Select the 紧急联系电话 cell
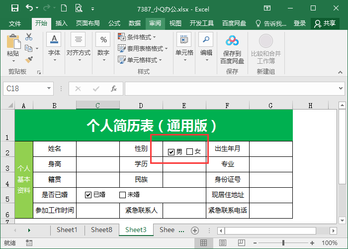The image size is (348, 249). [228, 210]
